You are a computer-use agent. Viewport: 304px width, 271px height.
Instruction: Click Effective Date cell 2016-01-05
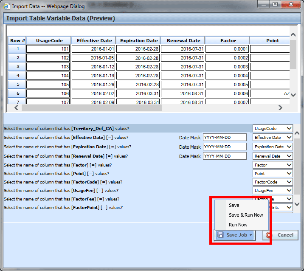click(93, 58)
